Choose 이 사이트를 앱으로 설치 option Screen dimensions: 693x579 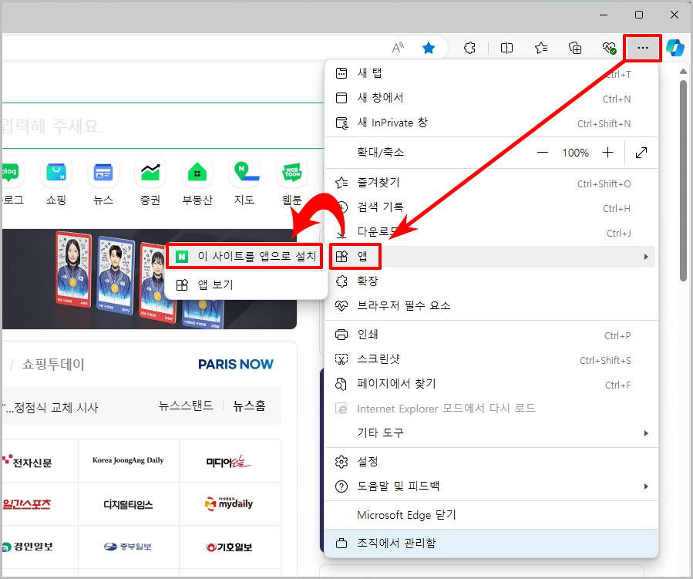pos(245,257)
